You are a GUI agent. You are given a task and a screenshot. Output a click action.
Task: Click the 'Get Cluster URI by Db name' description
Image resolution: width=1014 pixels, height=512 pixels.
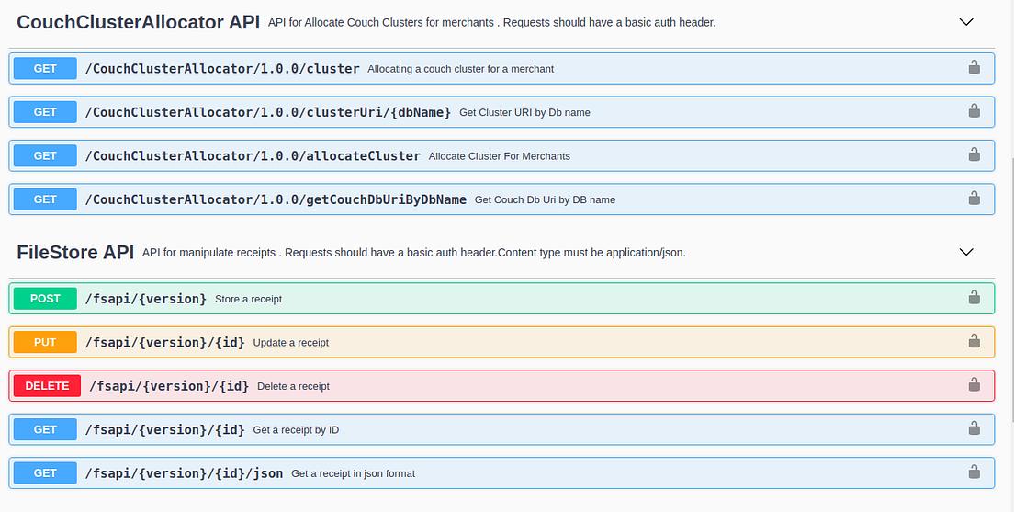click(x=524, y=113)
